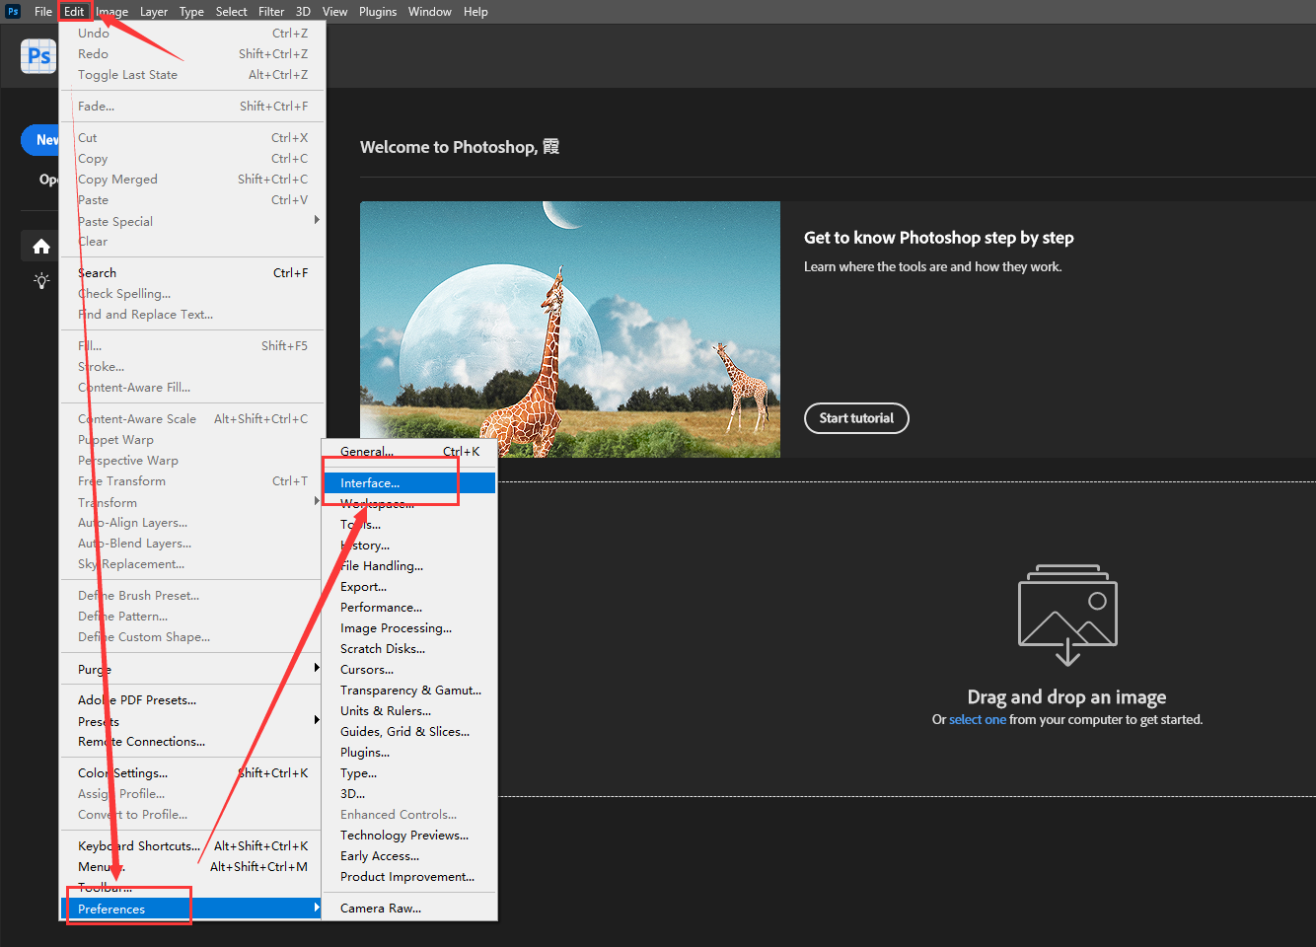Image resolution: width=1316 pixels, height=947 pixels.
Task: Choose Export... preferences entry
Action: coord(410,587)
